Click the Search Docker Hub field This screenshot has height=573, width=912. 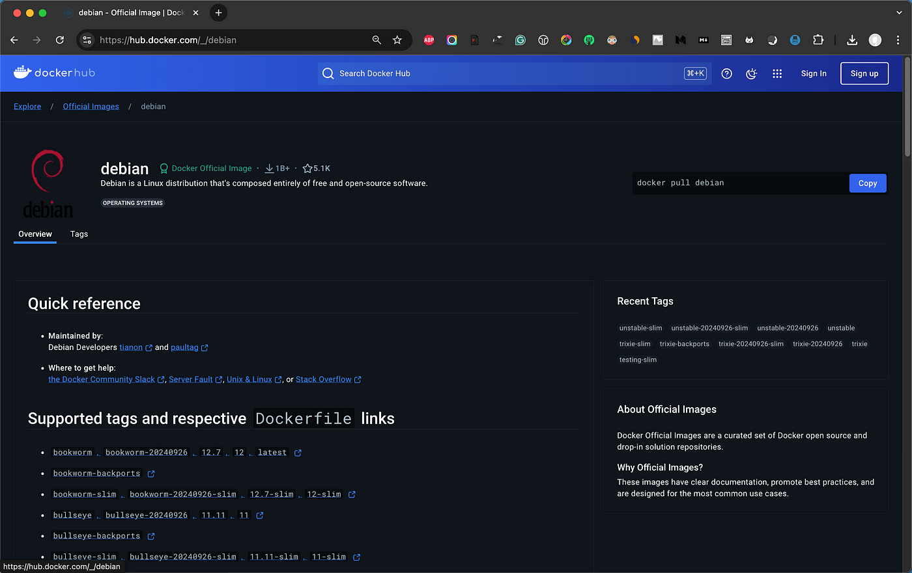pos(515,73)
